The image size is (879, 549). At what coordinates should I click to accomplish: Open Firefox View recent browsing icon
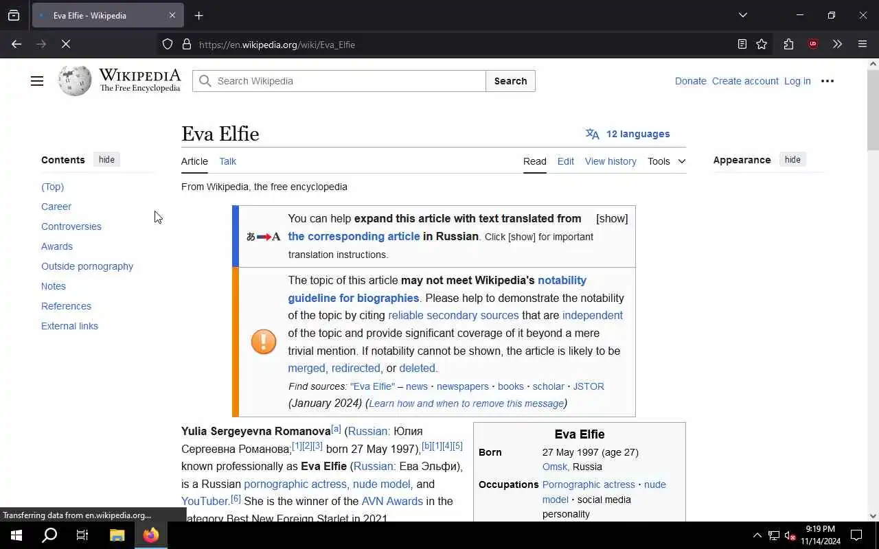14,15
